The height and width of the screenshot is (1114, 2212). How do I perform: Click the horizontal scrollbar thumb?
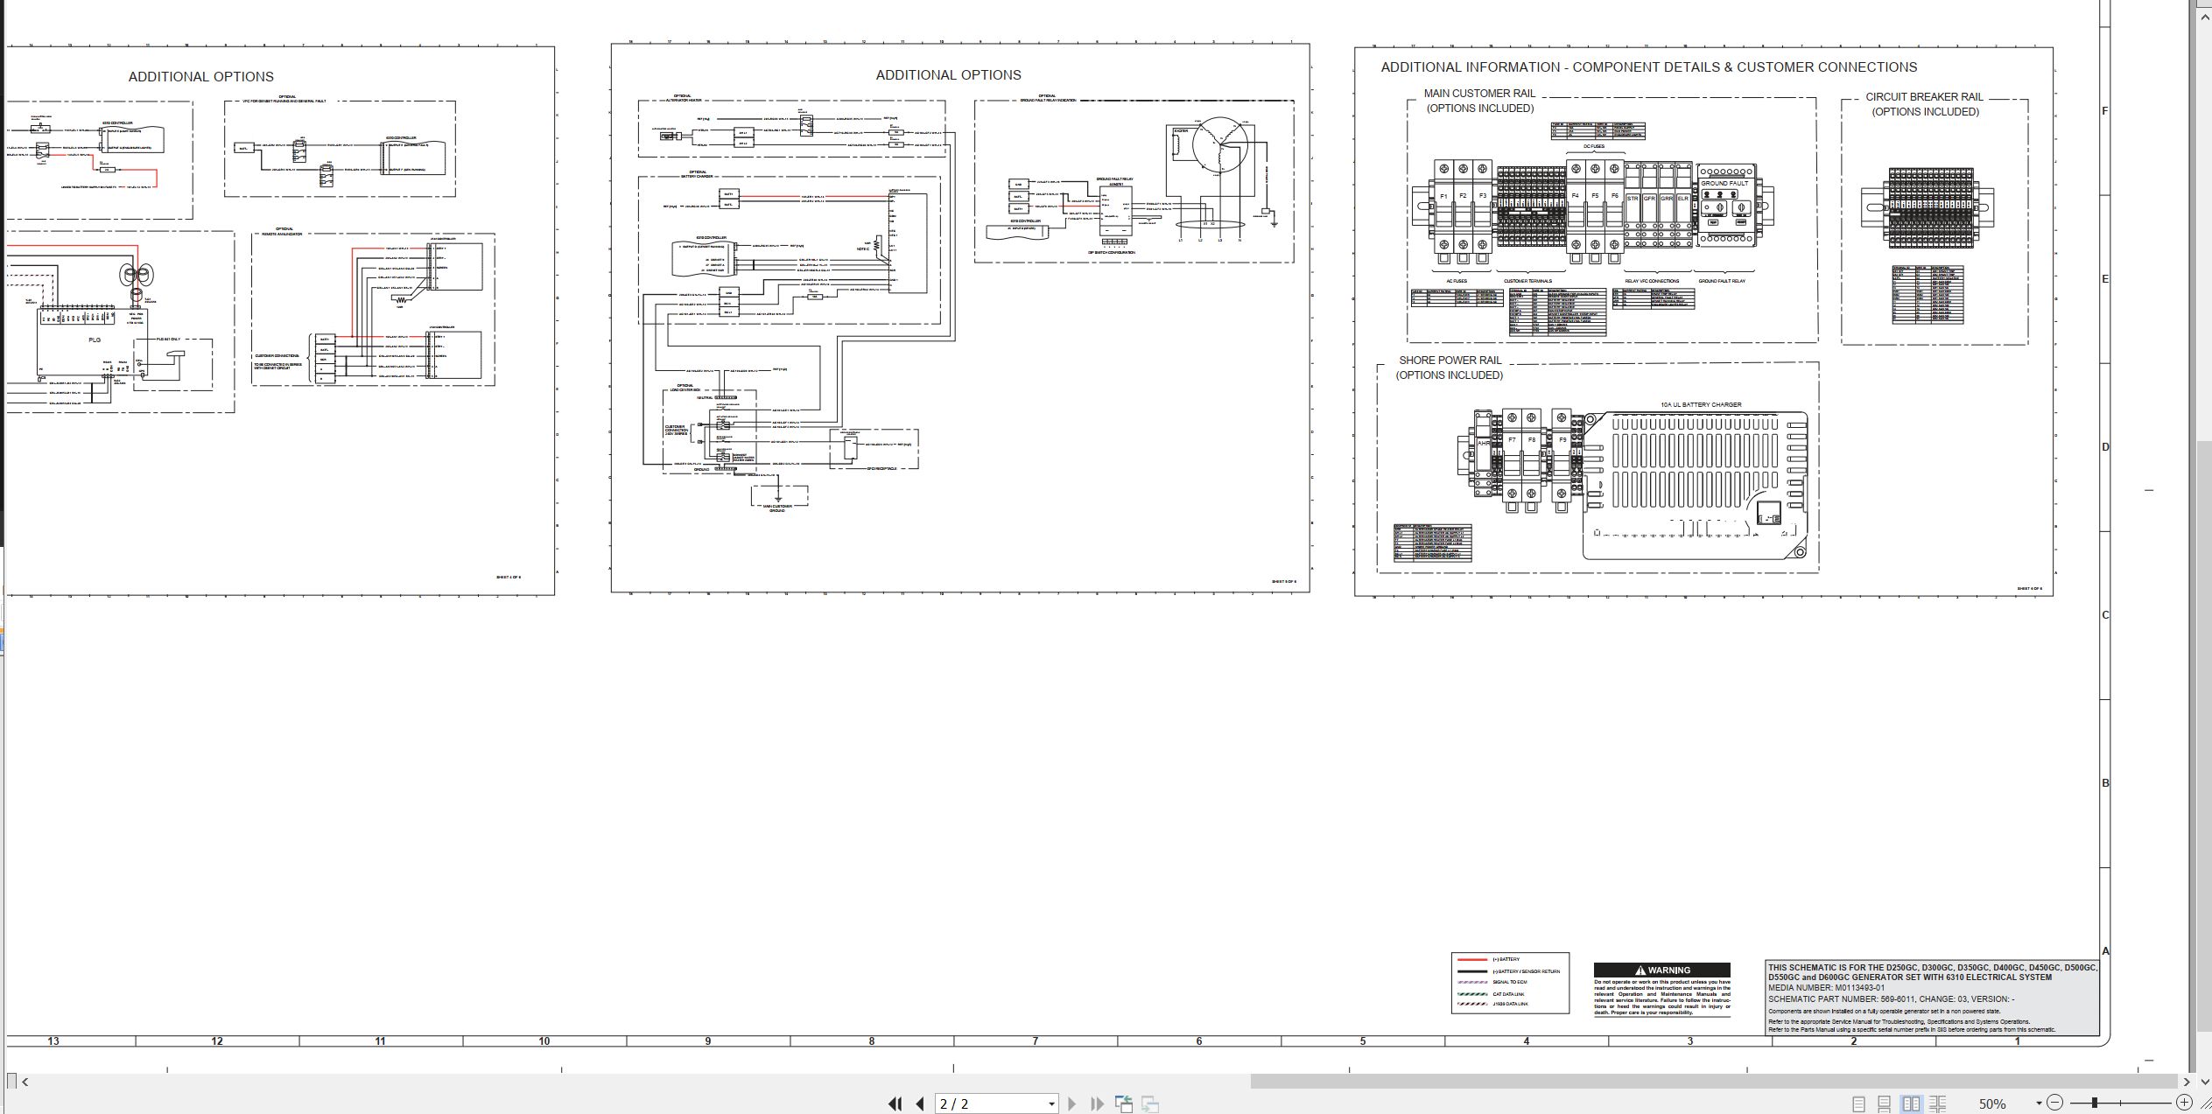point(1714,1082)
